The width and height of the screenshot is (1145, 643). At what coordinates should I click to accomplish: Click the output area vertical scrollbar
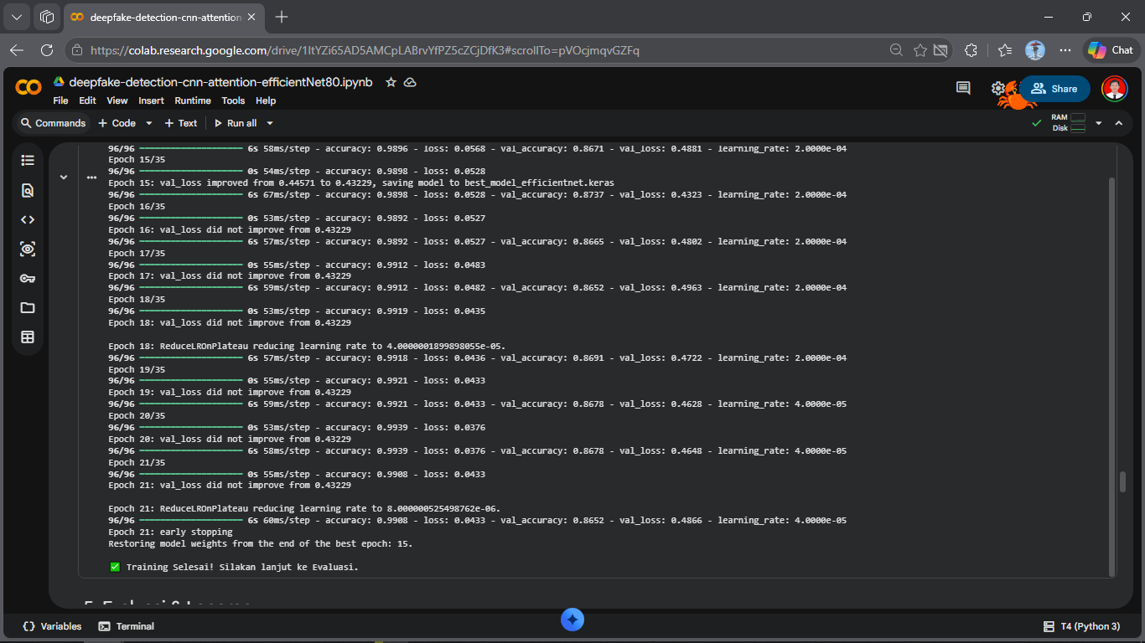1112,377
